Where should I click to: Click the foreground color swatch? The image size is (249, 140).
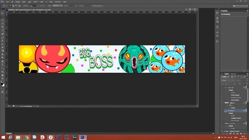click(2, 84)
